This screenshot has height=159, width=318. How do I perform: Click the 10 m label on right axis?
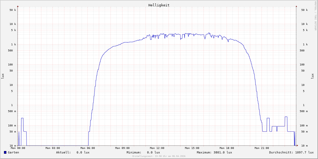[x=304, y=146]
